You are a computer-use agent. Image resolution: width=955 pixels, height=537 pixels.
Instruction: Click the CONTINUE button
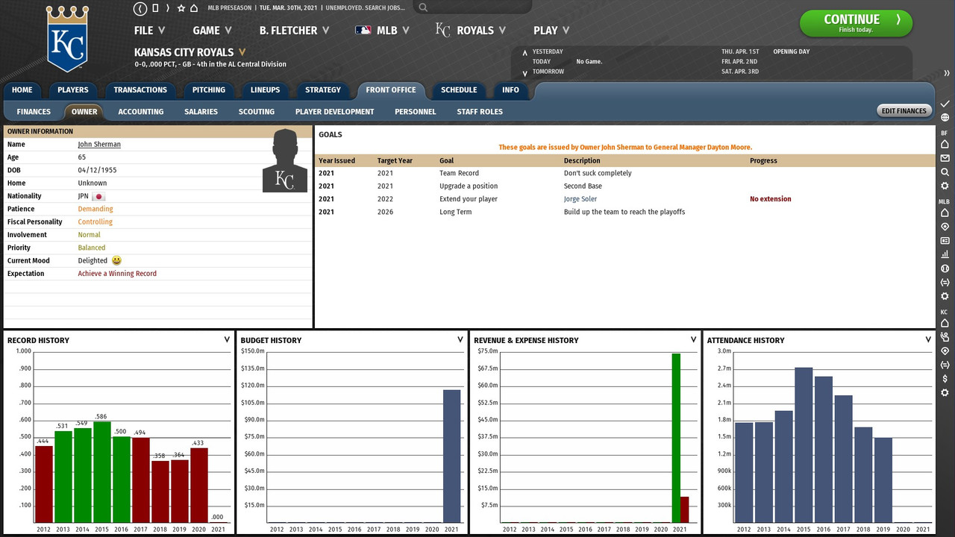click(x=856, y=23)
